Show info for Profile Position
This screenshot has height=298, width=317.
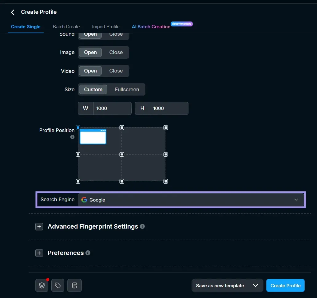pyautogui.click(x=72, y=137)
